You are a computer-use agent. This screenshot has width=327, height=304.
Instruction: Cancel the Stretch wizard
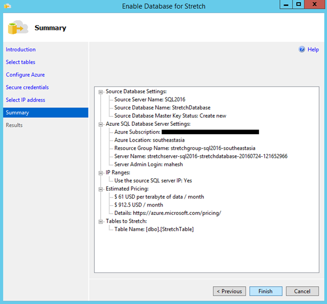(x=302, y=291)
